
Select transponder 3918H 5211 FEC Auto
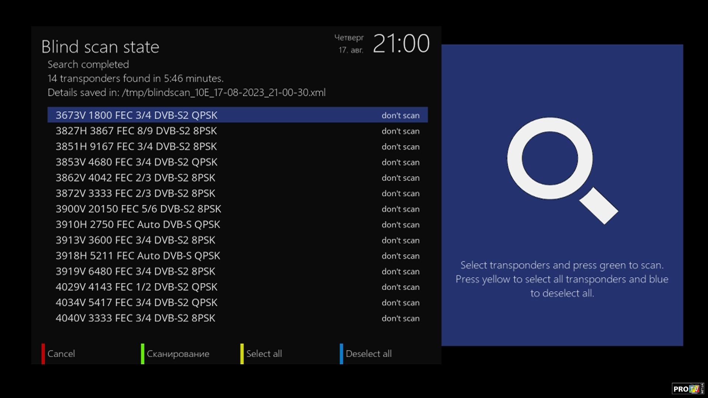point(138,256)
